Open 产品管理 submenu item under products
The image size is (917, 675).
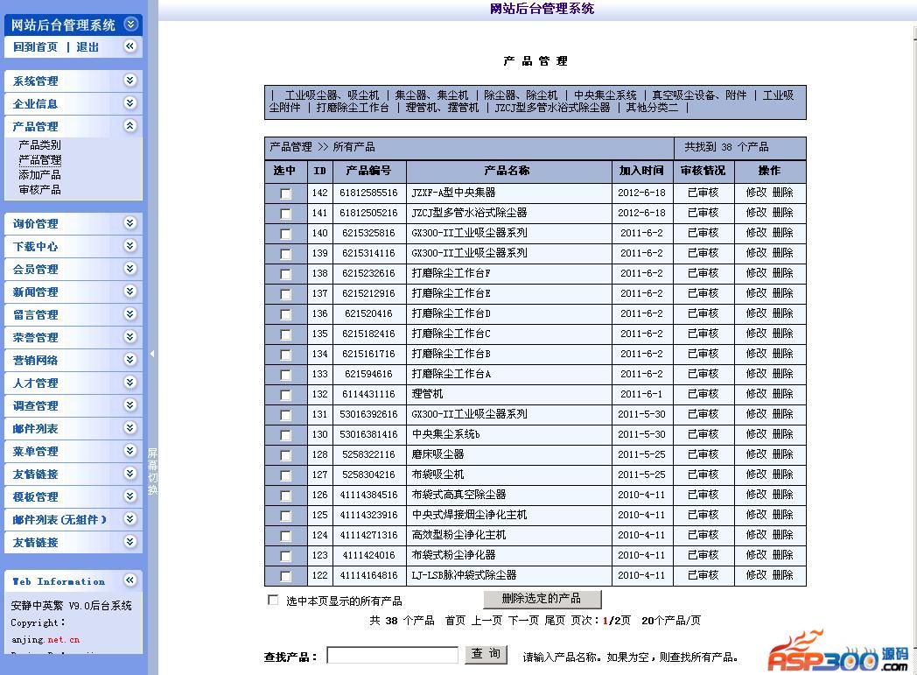[x=39, y=159]
